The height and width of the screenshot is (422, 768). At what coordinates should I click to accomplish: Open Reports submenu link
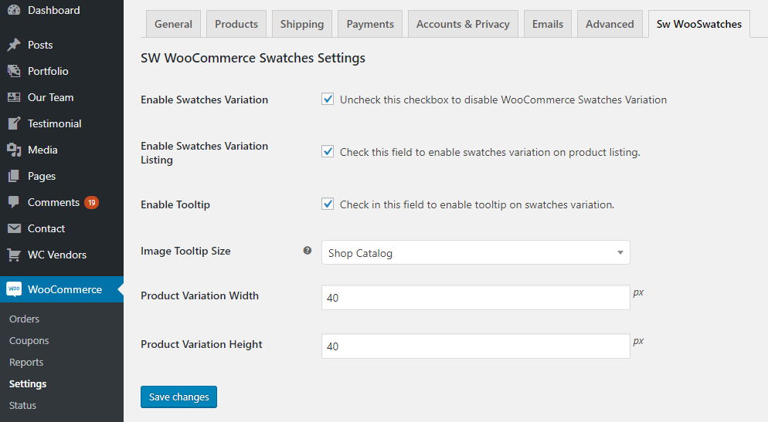pyautogui.click(x=26, y=362)
